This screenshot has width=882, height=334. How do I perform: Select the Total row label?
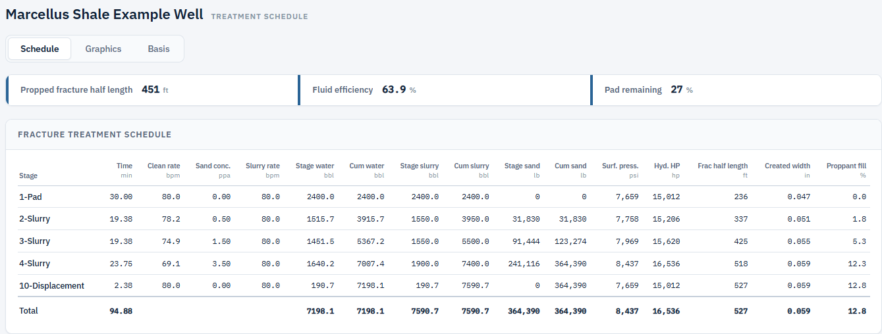point(28,310)
